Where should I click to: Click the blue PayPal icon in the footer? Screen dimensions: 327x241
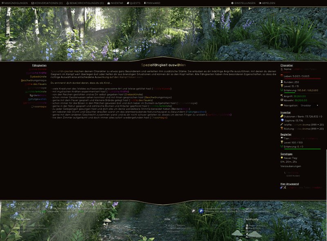click(x=200, y=211)
